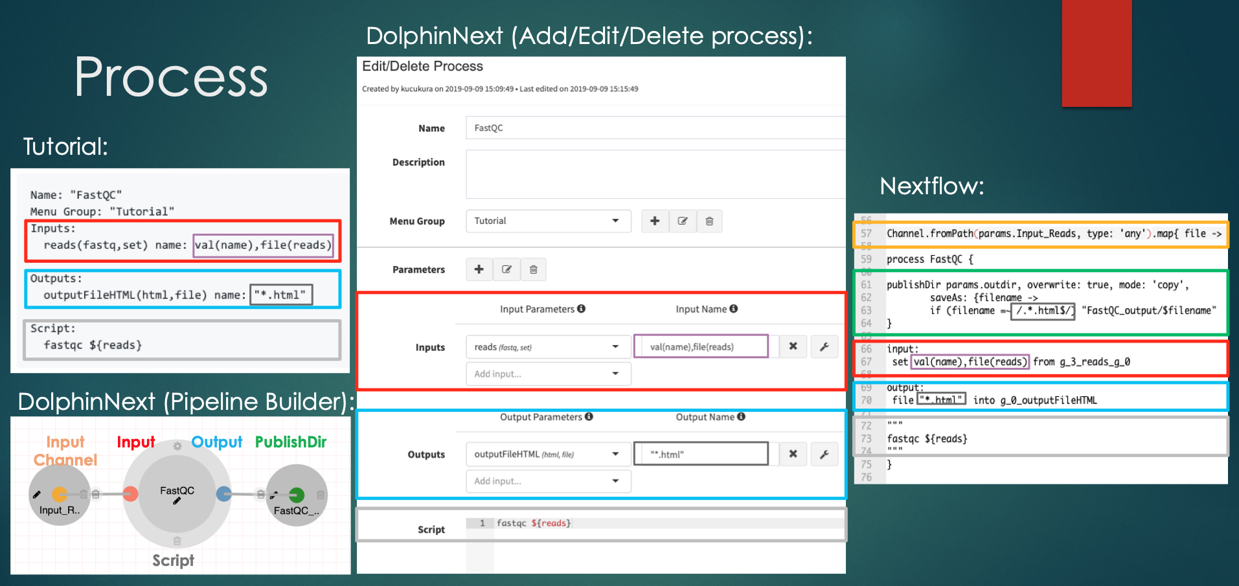
Task: Select the Input_R.. node label
Action: tap(60, 510)
